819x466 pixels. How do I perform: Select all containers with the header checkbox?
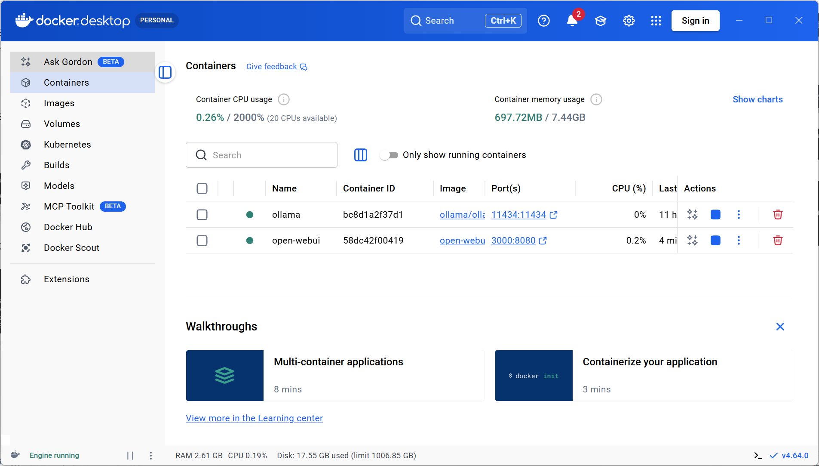(202, 188)
